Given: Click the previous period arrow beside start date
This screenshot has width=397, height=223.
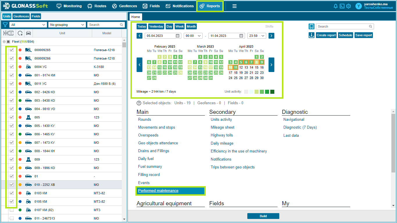Looking at the screenshot, I should [140, 36].
